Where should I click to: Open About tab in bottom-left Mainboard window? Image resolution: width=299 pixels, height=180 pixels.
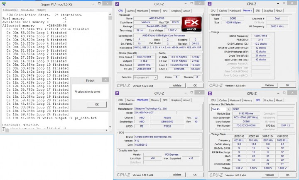186,100
